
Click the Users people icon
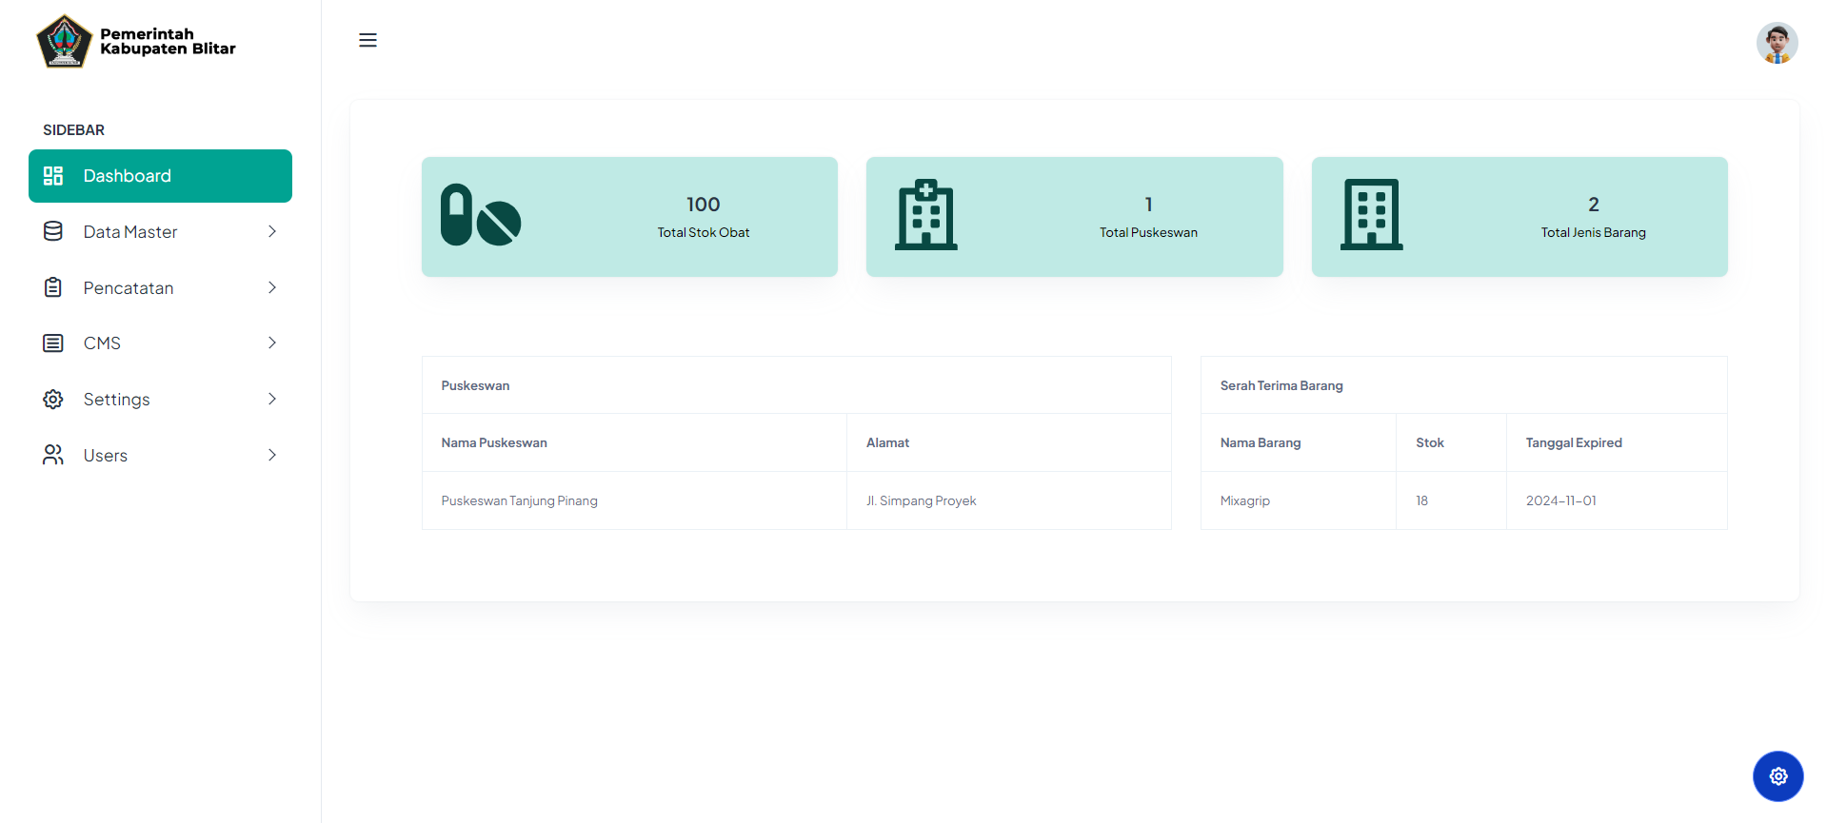(53, 455)
